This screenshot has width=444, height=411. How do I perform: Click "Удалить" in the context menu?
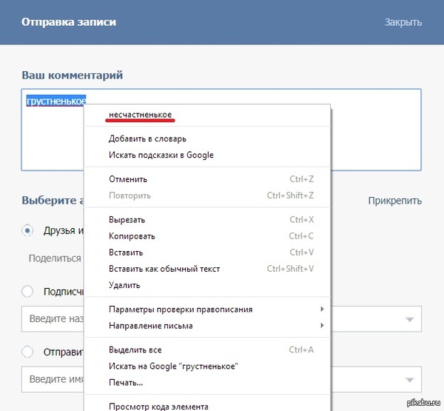tap(124, 285)
